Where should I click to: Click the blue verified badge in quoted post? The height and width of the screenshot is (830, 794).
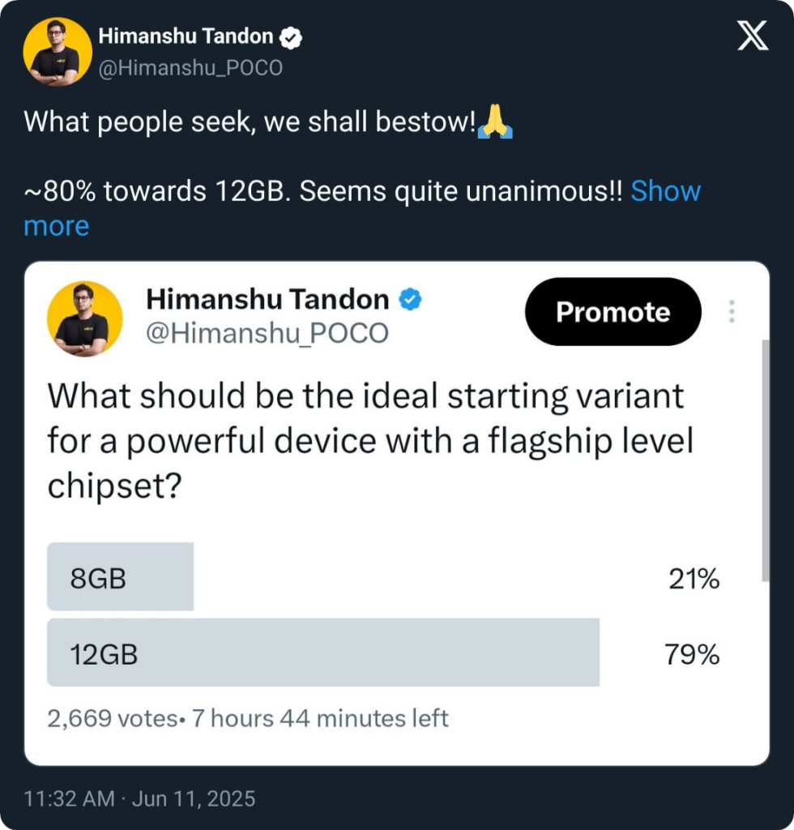[411, 300]
